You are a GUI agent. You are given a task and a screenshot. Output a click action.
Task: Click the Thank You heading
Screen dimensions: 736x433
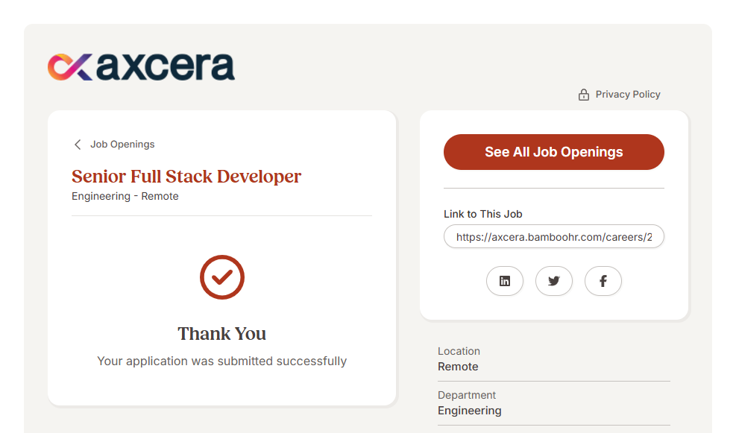(x=222, y=333)
